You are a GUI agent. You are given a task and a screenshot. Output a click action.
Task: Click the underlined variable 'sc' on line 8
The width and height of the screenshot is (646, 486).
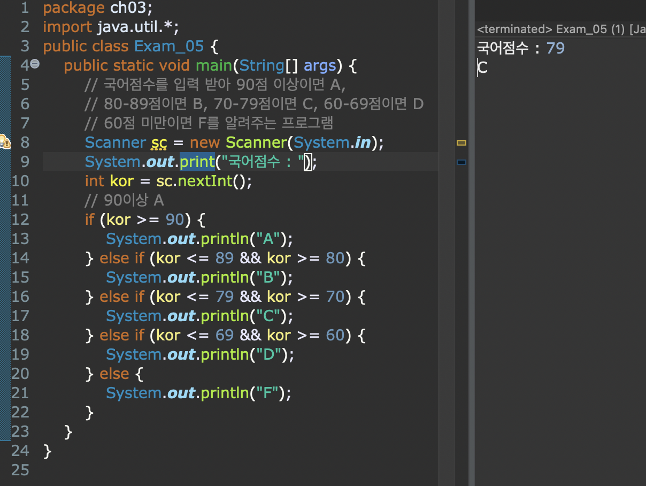(x=159, y=143)
